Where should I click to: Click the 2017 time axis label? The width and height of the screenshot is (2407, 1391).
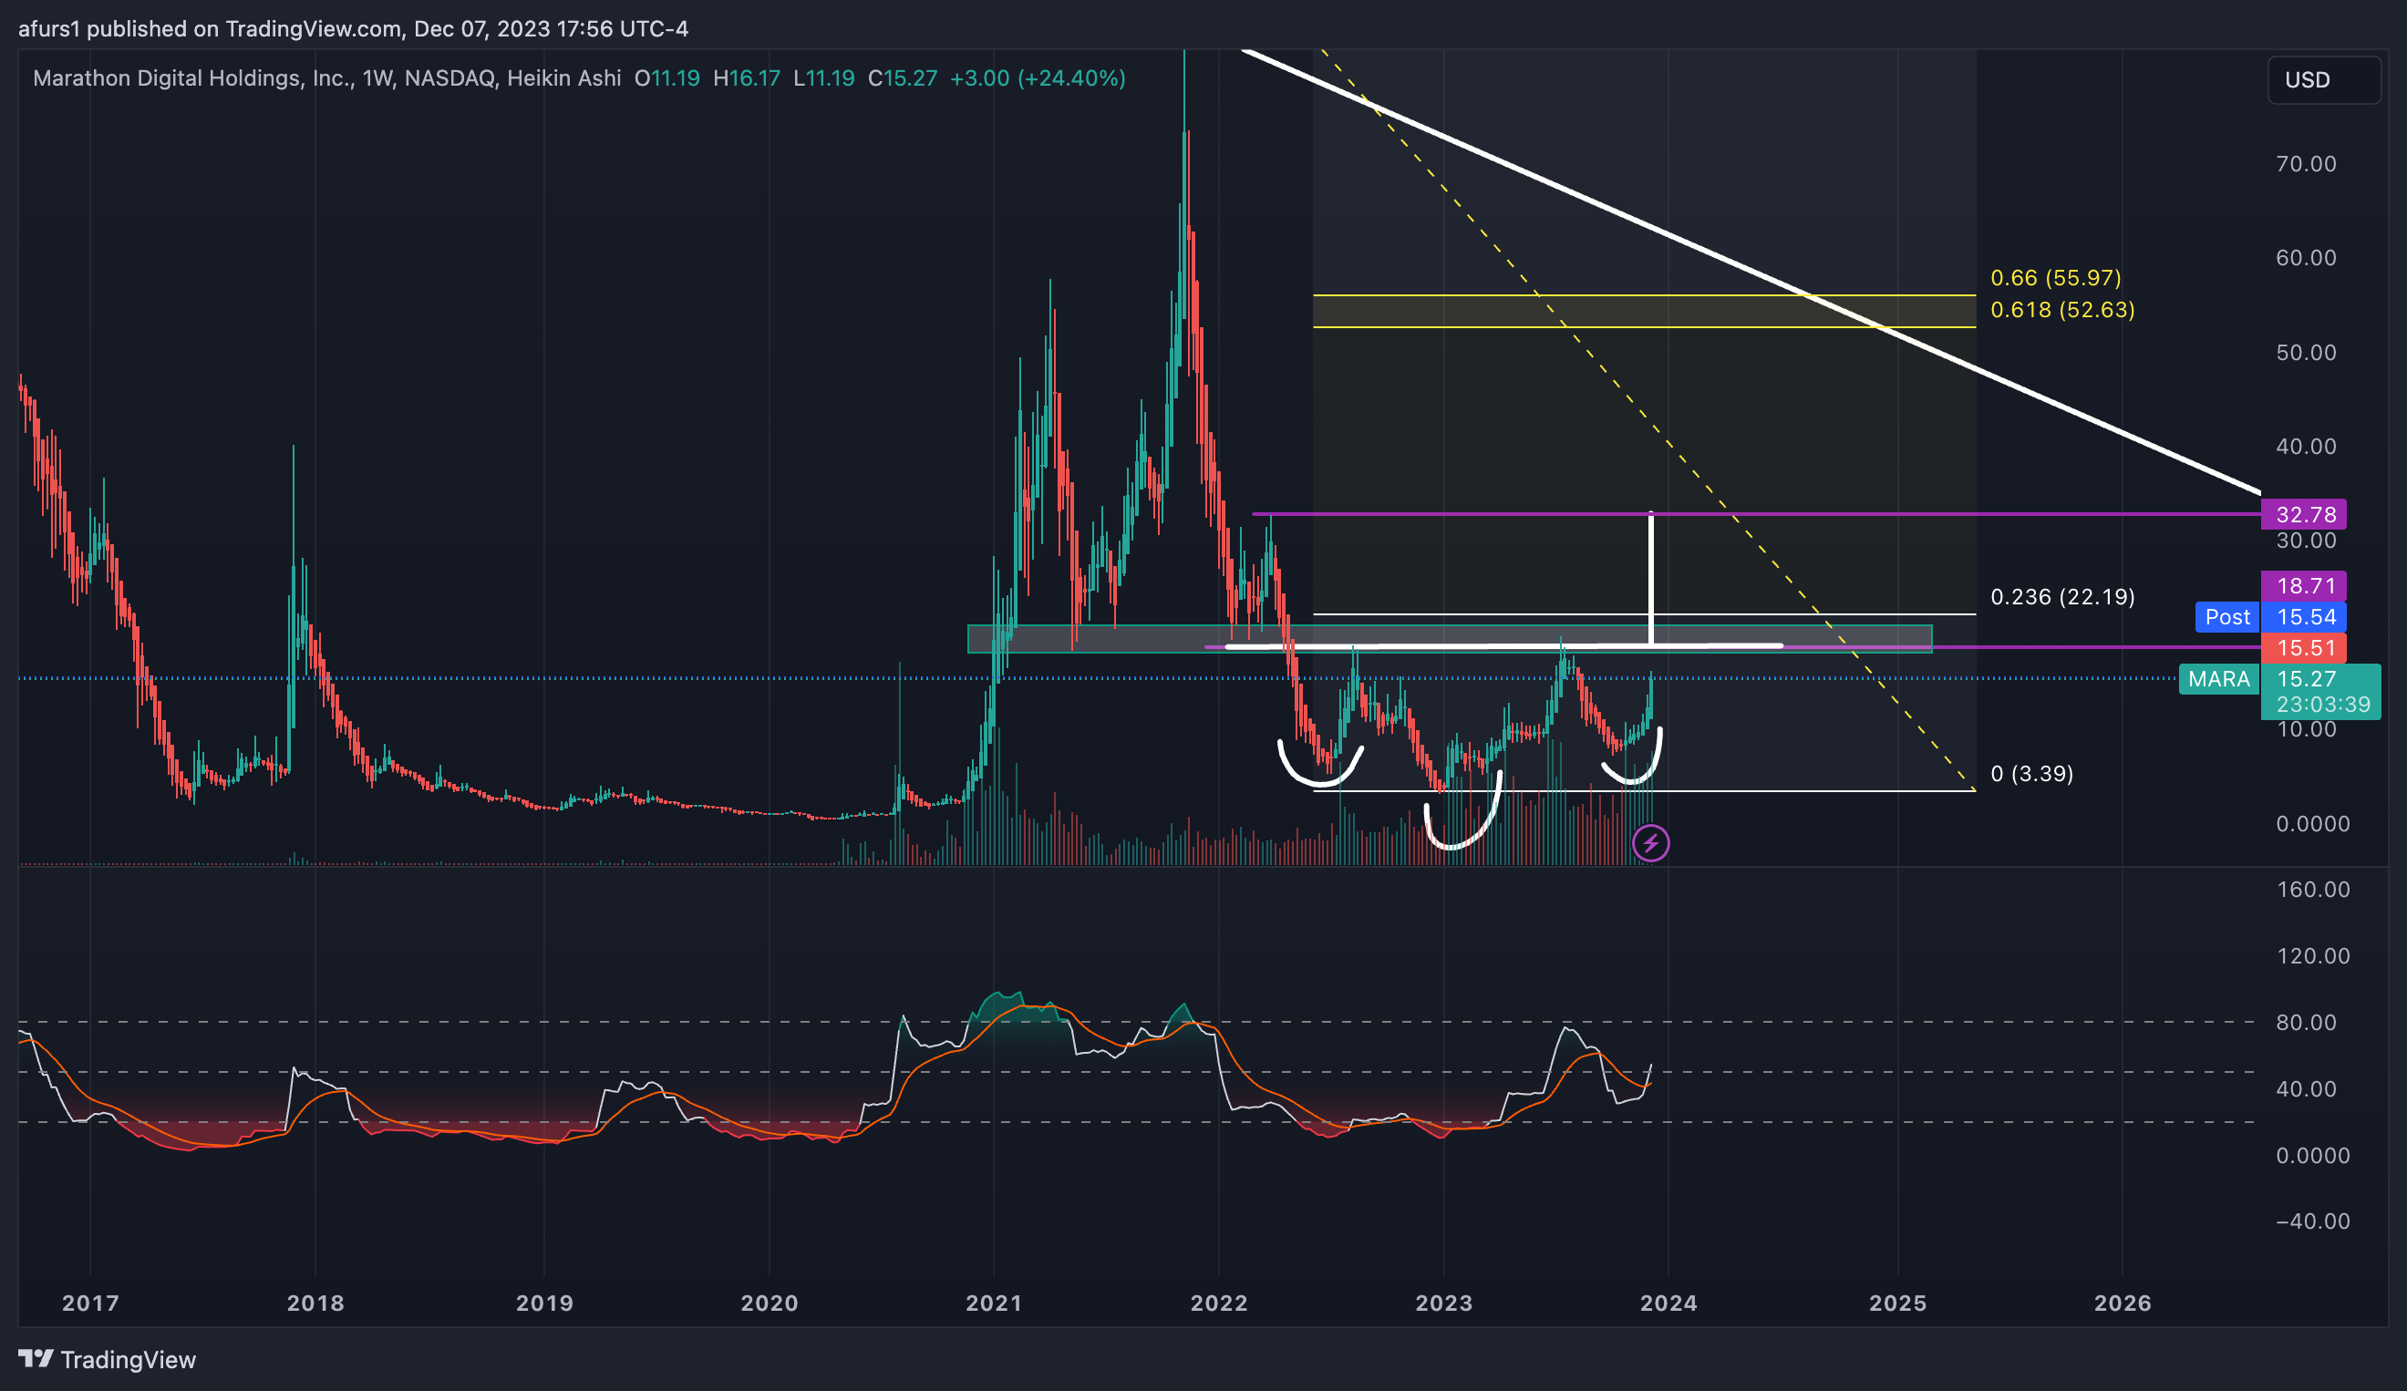[91, 1303]
